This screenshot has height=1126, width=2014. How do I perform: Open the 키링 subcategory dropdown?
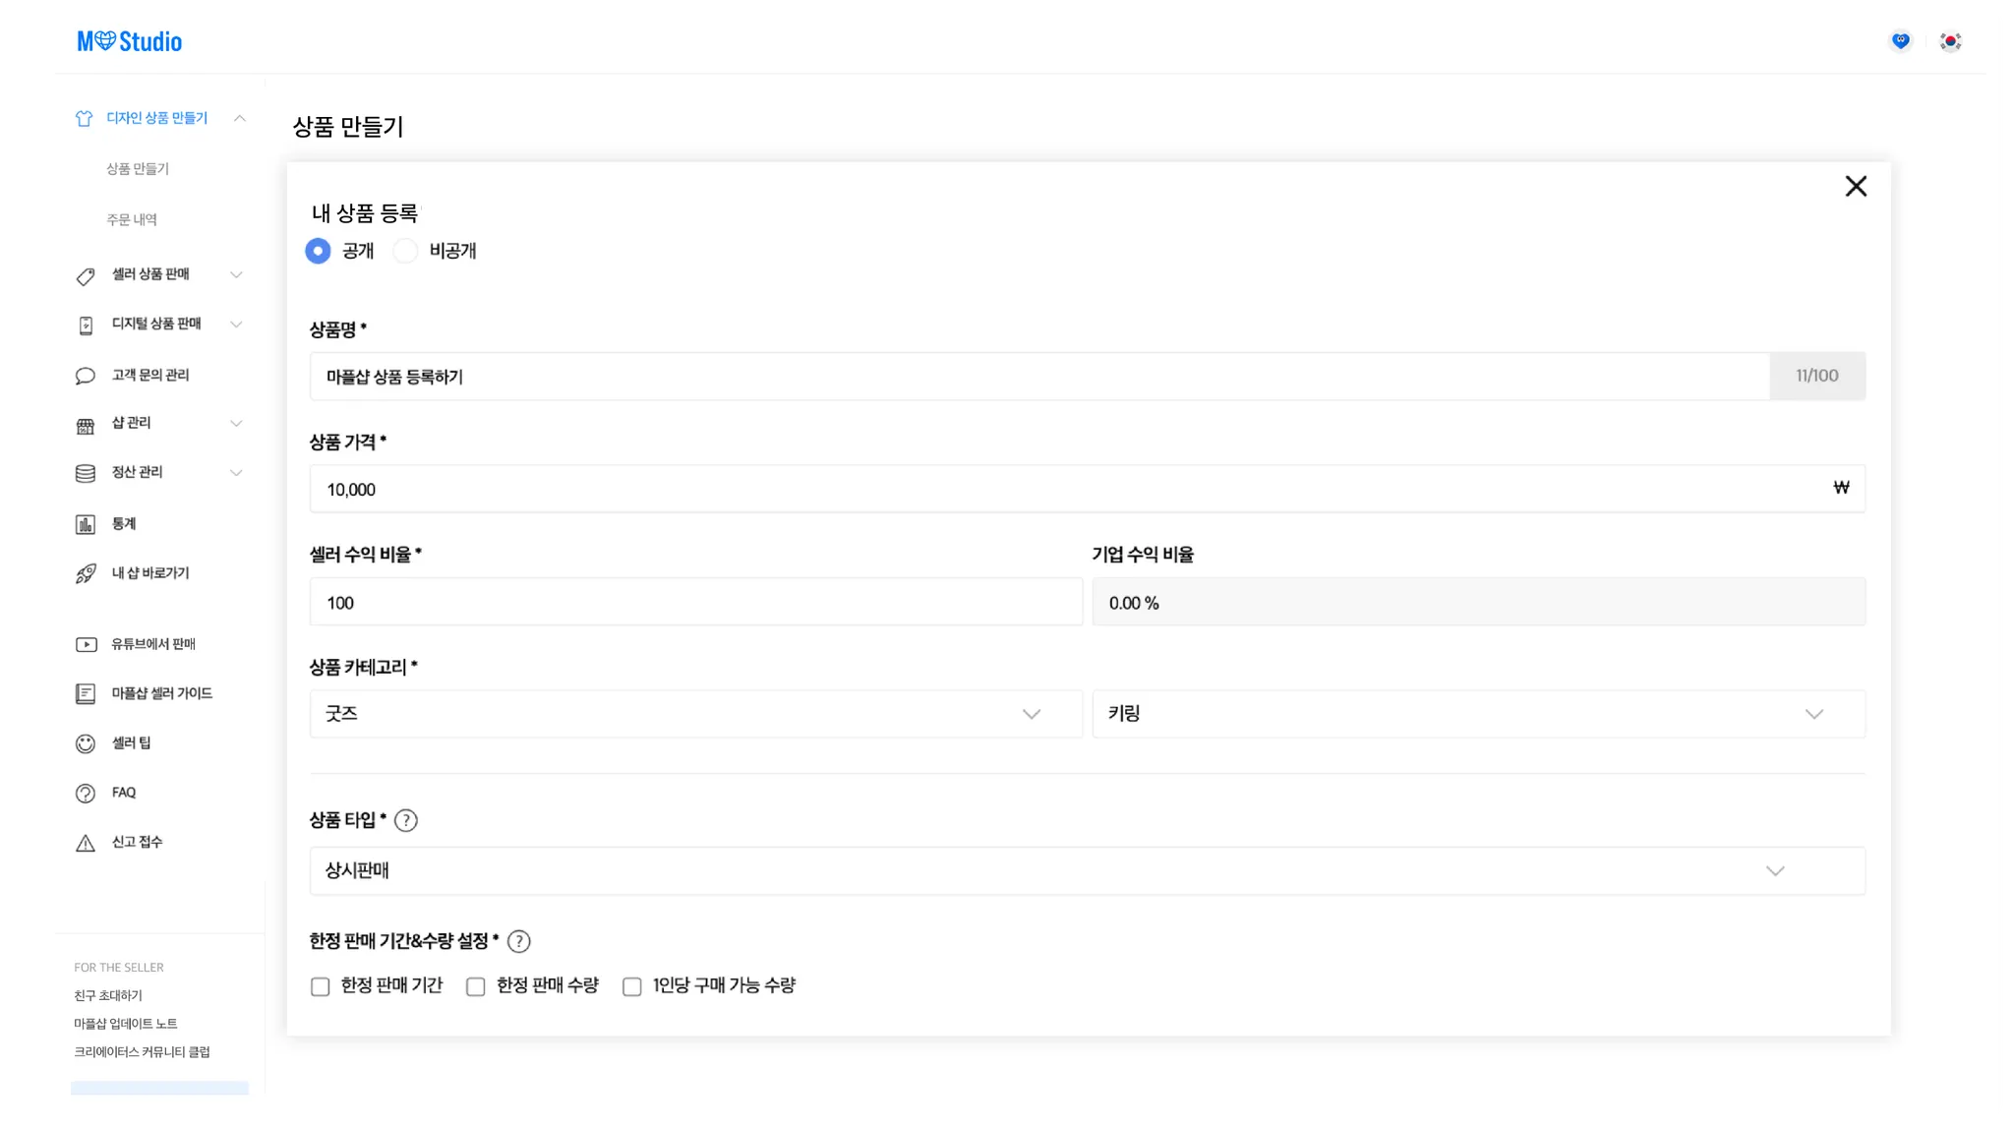1477,714
